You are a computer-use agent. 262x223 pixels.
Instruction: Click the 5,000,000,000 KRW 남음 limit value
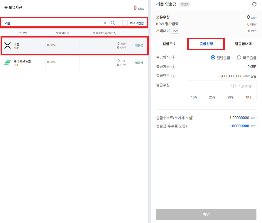(238, 76)
